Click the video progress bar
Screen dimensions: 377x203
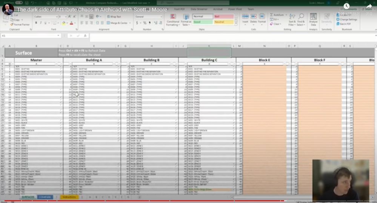189,201
